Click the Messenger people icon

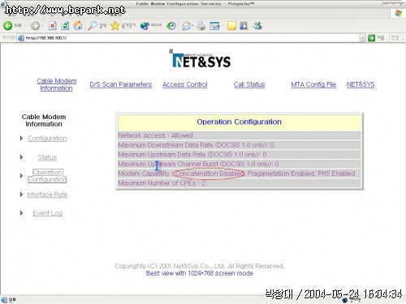tap(257, 26)
